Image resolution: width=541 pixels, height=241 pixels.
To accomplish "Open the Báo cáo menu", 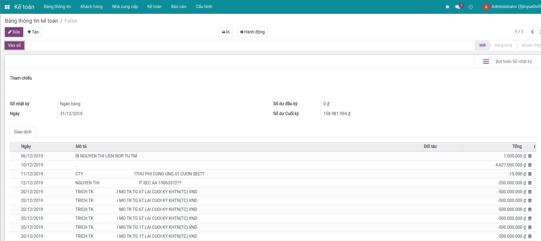I will tap(179, 7).
